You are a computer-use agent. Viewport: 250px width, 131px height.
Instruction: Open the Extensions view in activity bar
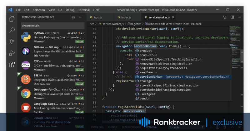point(12,65)
